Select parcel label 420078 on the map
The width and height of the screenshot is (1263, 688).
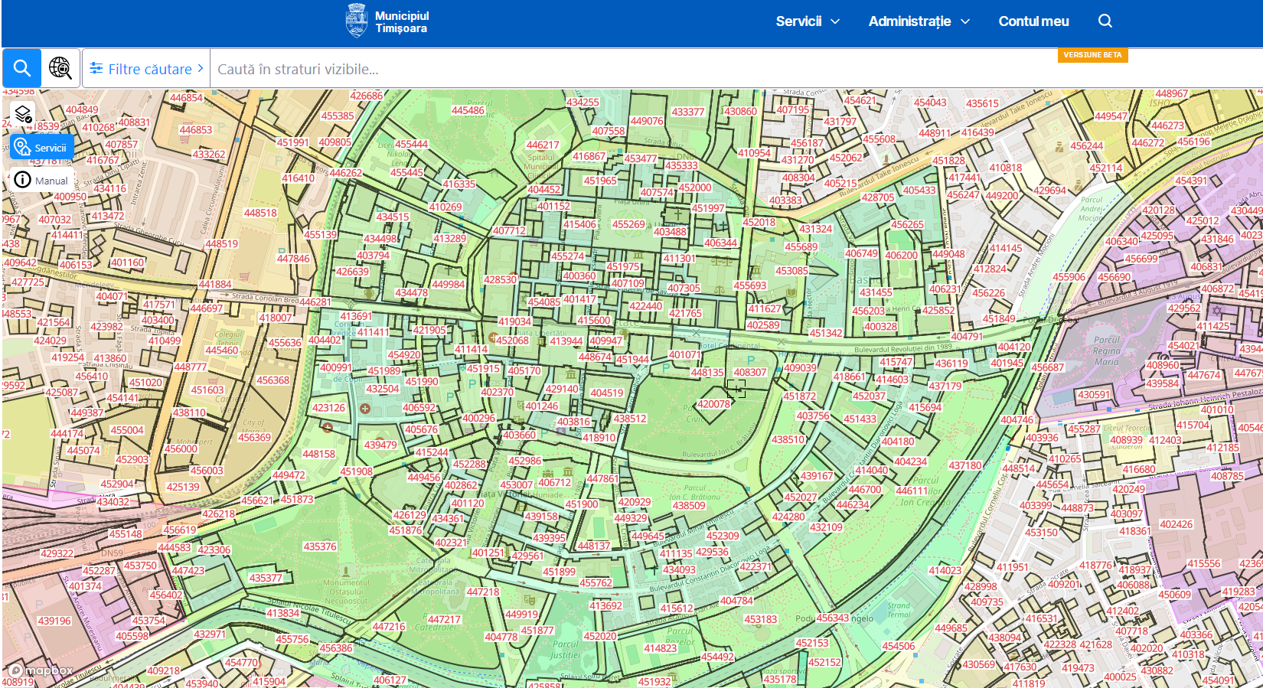point(713,404)
